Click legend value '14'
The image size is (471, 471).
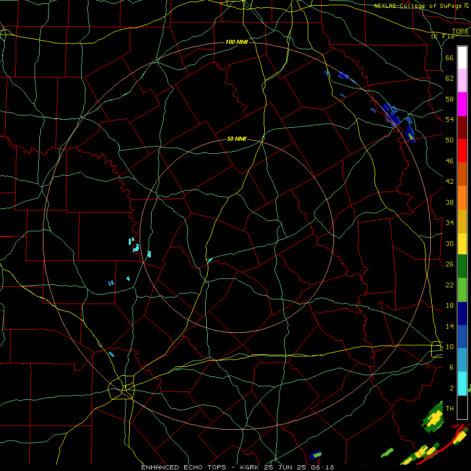point(450,326)
